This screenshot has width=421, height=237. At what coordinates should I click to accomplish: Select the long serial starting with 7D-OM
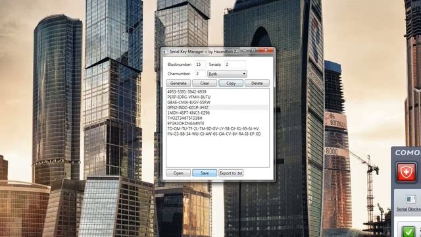click(218, 129)
